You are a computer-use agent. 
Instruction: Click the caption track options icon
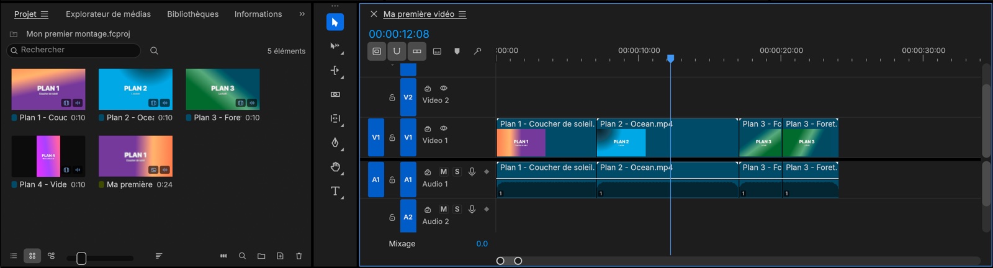pyautogui.click(x=437, y=51)
